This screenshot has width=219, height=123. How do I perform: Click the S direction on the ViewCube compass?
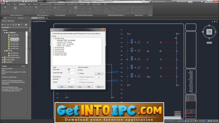209,38
